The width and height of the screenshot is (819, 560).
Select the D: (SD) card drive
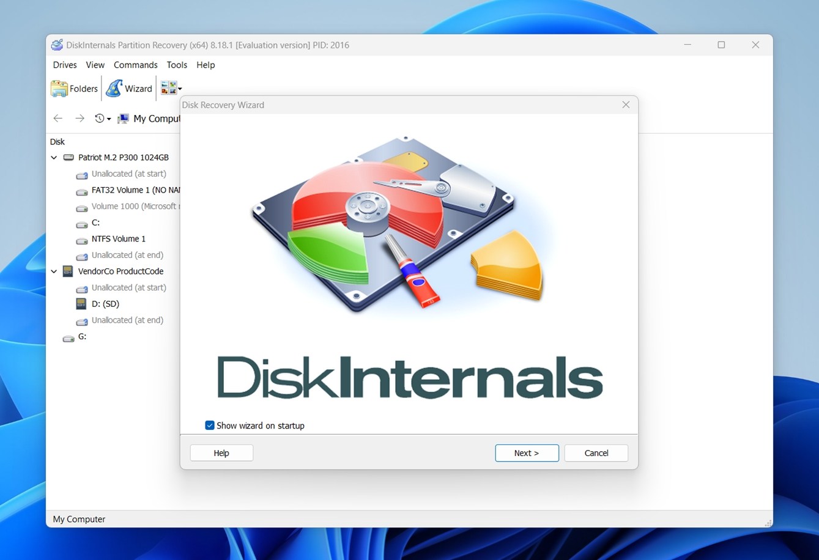coord(105,304)
